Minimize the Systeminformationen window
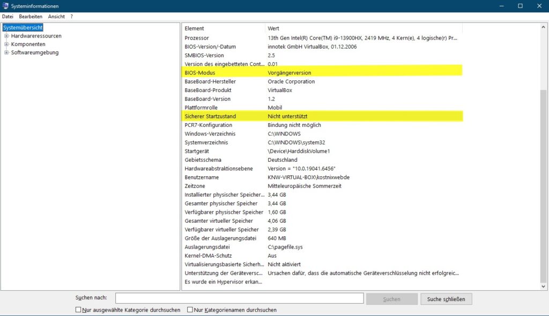The height and width of the screenshot is (316, 549). pos(502,6)
